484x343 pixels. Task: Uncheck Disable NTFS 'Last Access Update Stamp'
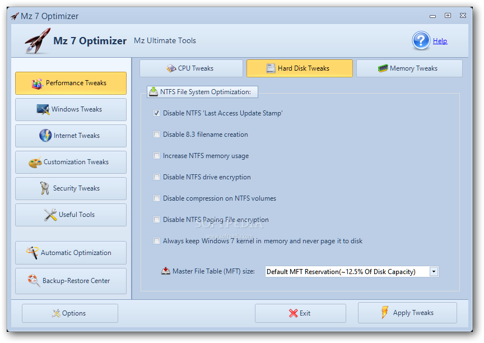click(x=156, y=113)
